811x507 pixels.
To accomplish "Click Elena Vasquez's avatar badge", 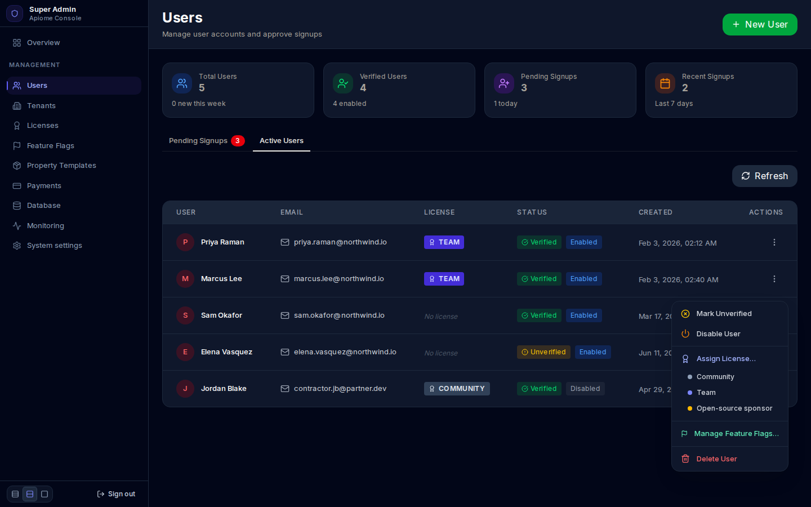I will tap(185, 352).
